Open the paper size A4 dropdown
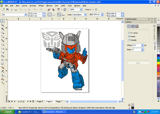The height and width of the screenshot is (114, 160). click(x=26, y=15)
